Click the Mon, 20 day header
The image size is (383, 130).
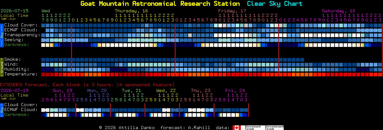coord(97,90)
